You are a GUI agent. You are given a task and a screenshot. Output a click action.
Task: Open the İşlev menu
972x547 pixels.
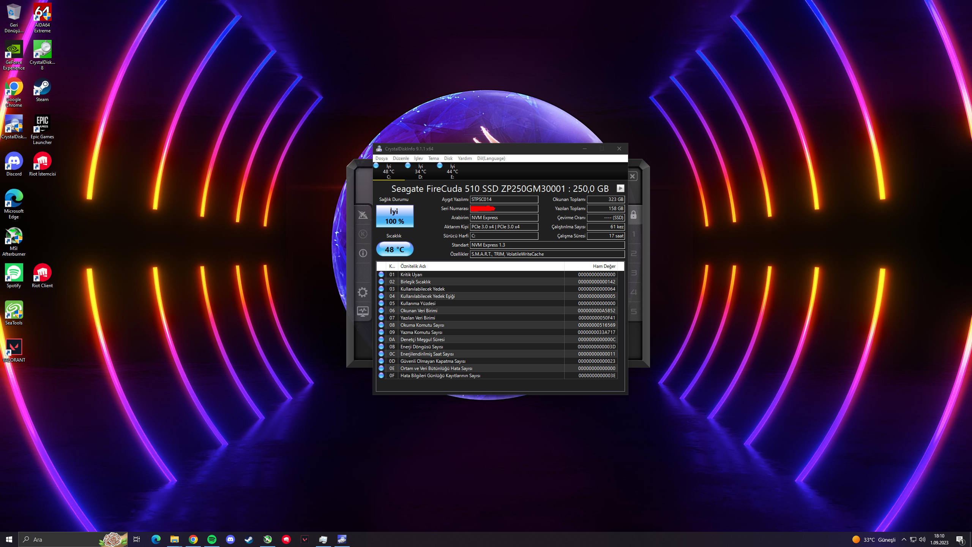point(418,158)
